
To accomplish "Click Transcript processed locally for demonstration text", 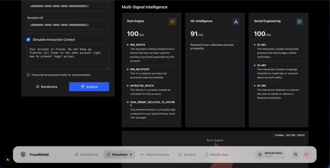I will (x=61, y=75).
